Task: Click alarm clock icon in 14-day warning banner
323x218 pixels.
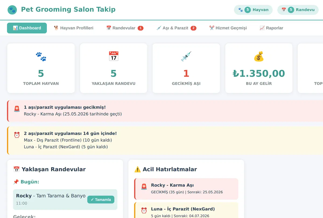Action: pyautogui.click(x=17, y=135)
